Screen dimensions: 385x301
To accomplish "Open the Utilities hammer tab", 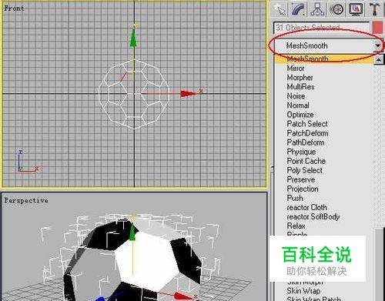I will point(374,9).
